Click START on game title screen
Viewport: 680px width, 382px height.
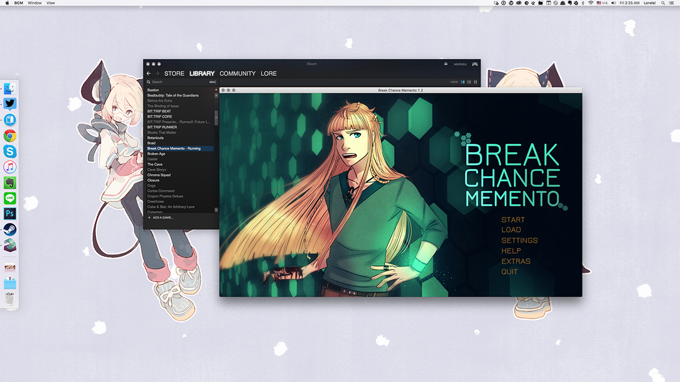pos(513,220)
